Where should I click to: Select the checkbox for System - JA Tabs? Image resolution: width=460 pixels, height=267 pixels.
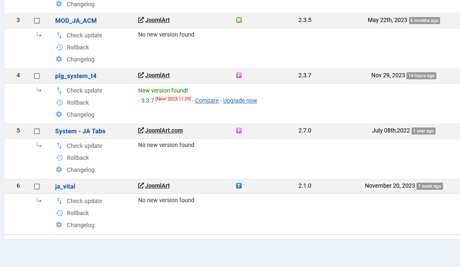tap(37, 131)
